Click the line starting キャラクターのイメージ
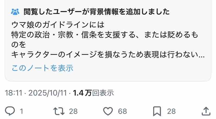 [108, 55]
